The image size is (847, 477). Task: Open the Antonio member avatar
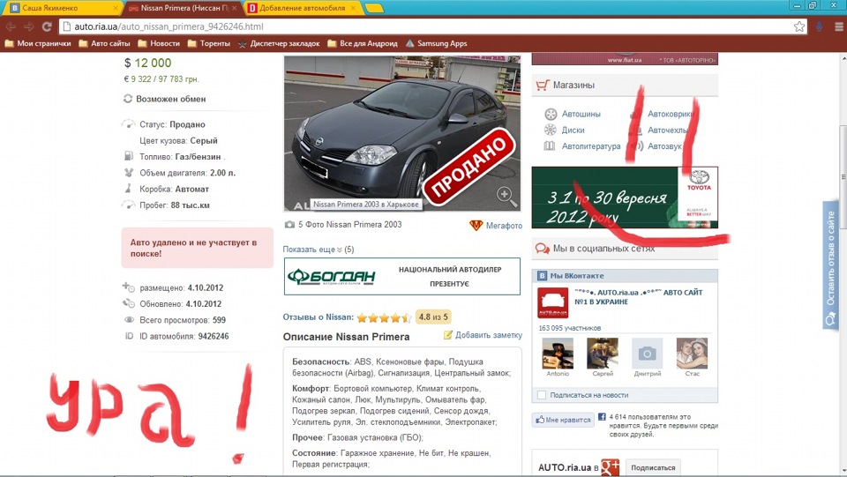(x=558, y=354)
